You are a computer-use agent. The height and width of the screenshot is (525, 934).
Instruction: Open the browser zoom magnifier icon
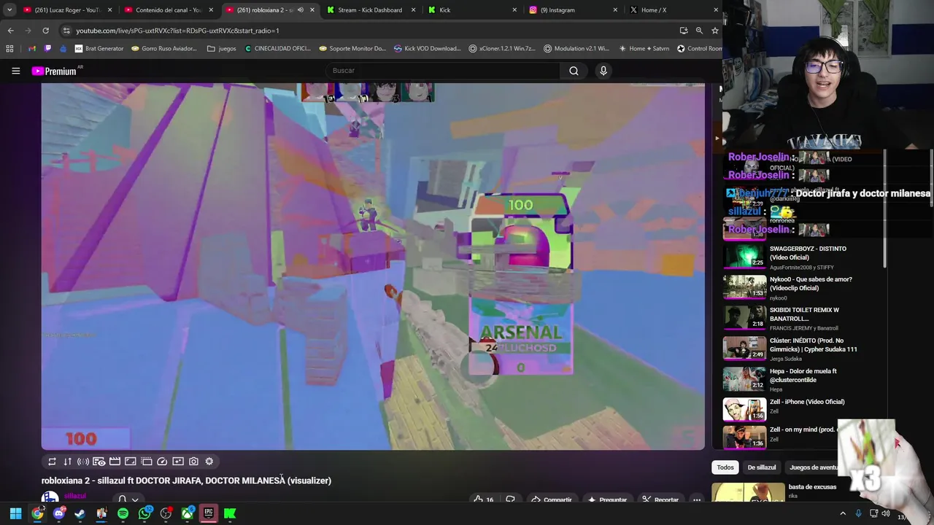click(x=699, y=31)
